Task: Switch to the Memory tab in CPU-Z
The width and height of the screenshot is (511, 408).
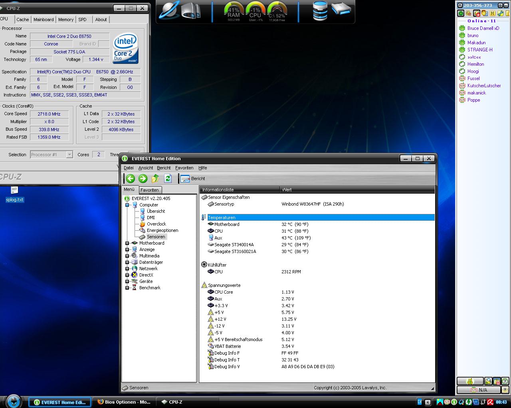Action: click(x=66, y=20)
